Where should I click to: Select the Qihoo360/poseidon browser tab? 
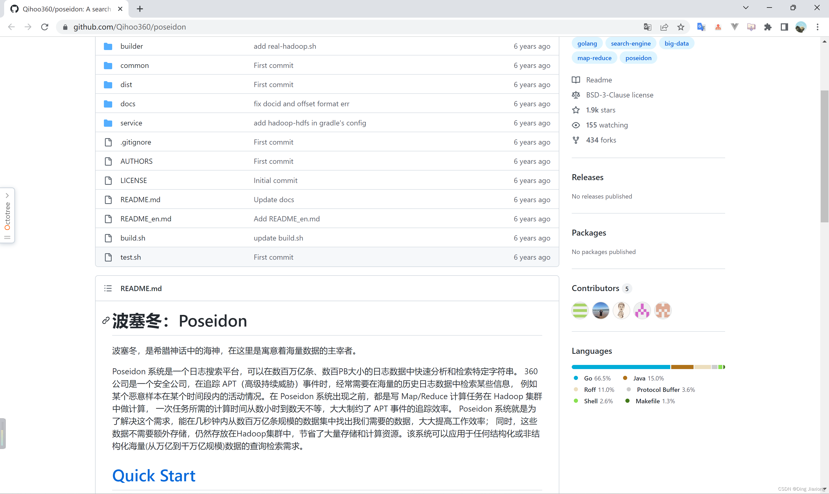[67, 9]
